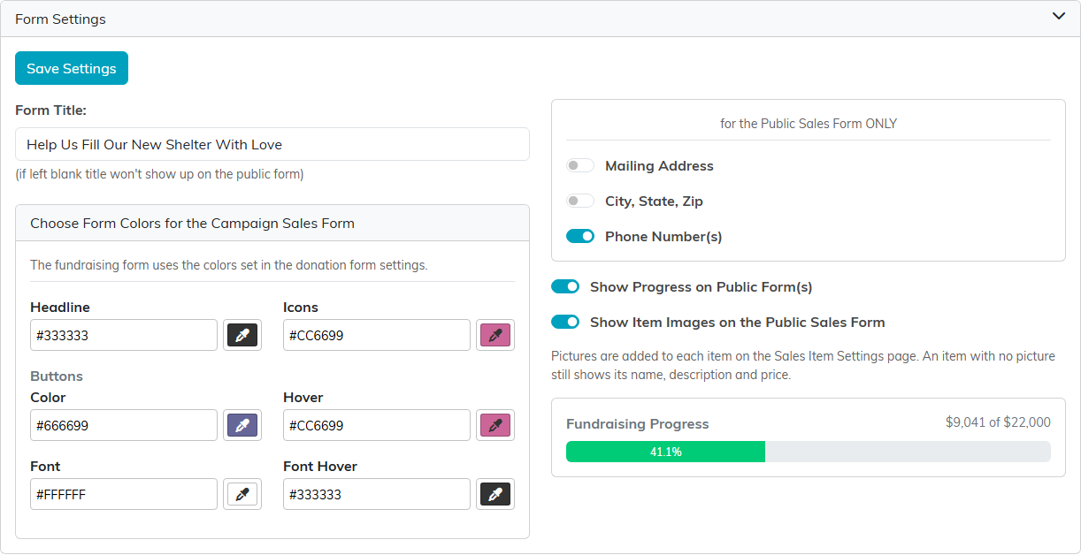Open the Headline color eyedropper picker

(242, 335)
